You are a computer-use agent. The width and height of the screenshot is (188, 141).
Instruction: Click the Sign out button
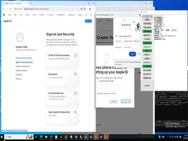tap(88, 21)
